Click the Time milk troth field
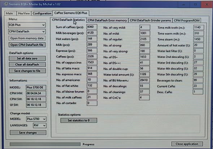Viewport: 213px width, 149px height. [x=199, y=27]
